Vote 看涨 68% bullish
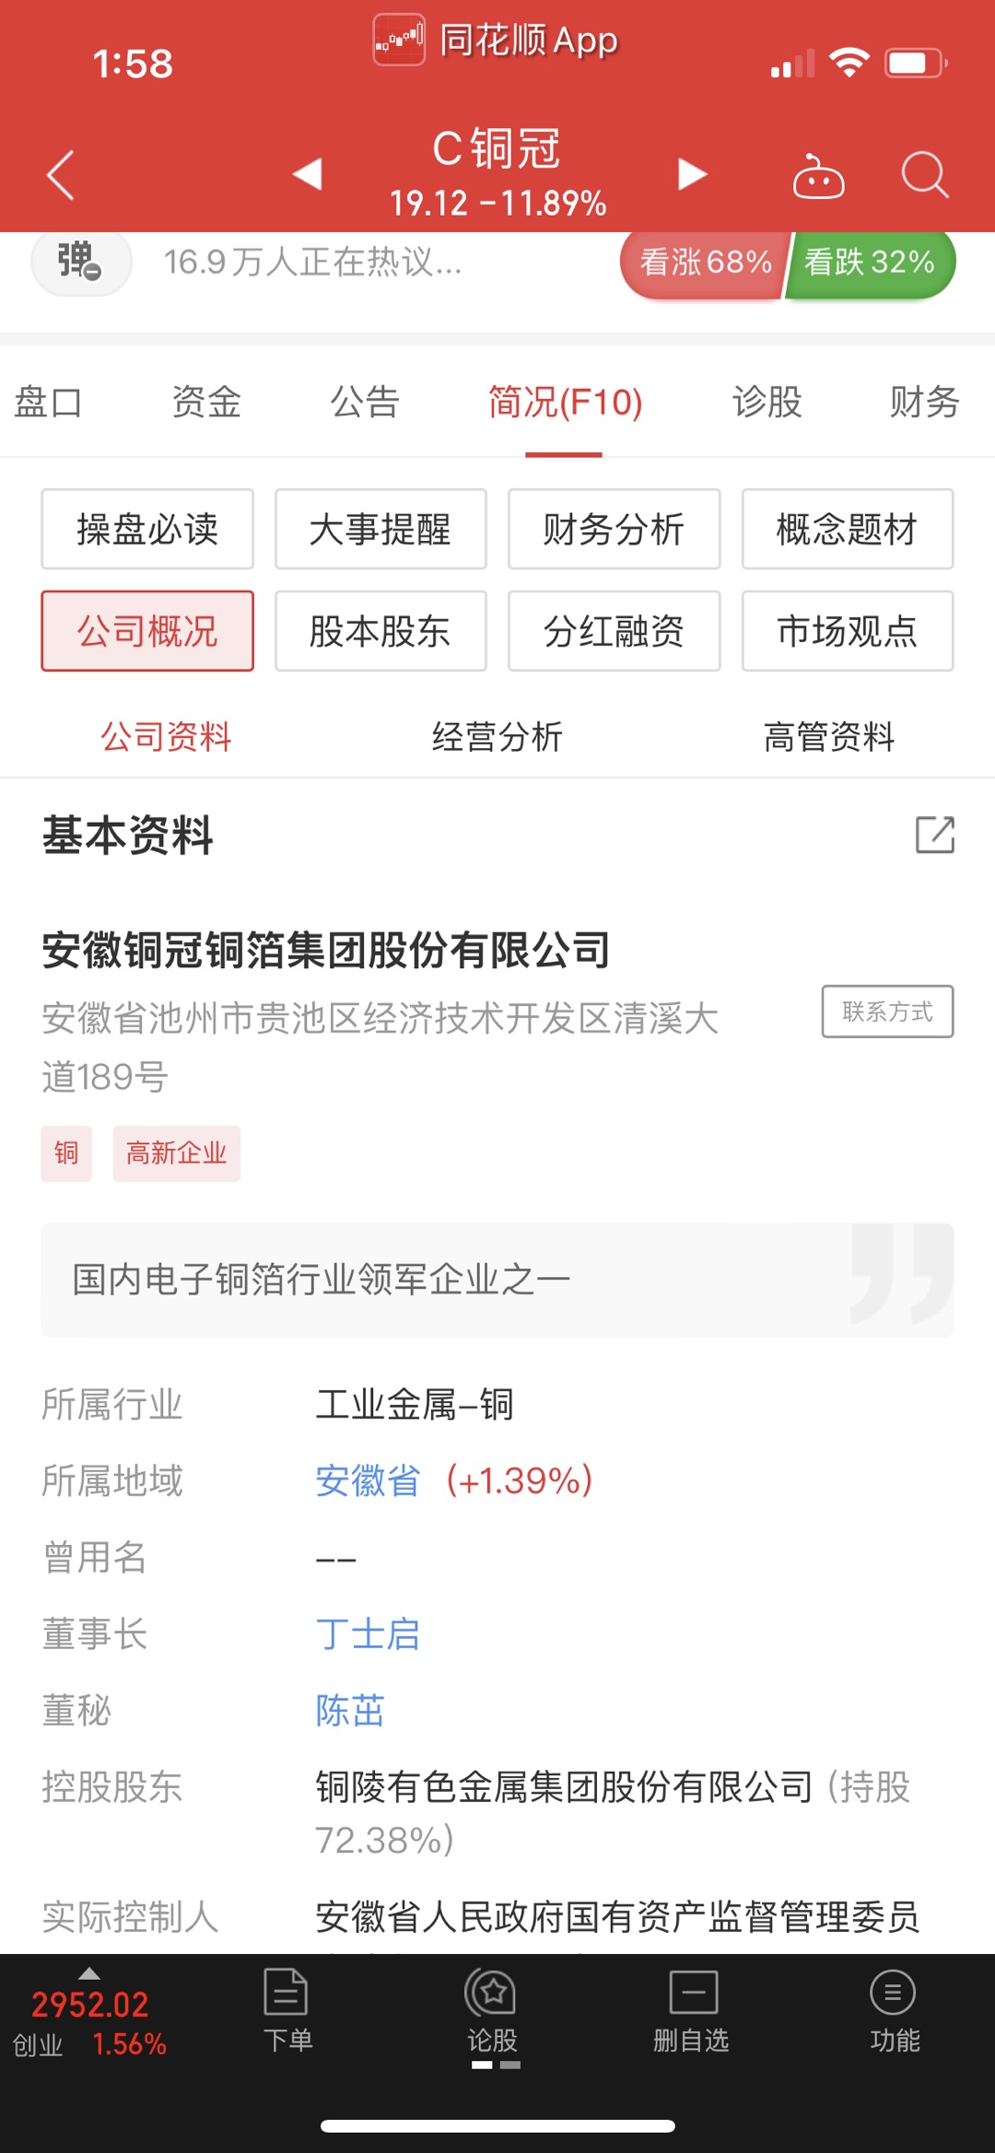This screenshot has height=2153, width=995. point(704,263)
